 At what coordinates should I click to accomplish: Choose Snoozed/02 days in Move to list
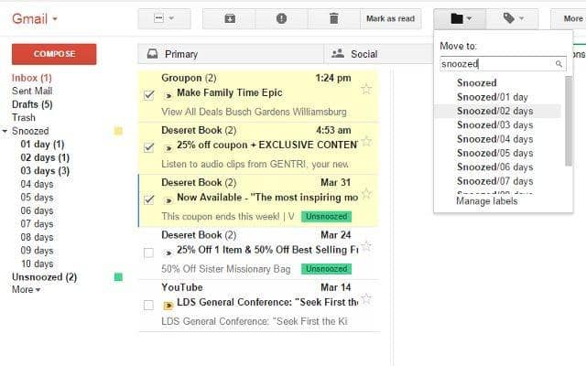click(x=494, y=111)
